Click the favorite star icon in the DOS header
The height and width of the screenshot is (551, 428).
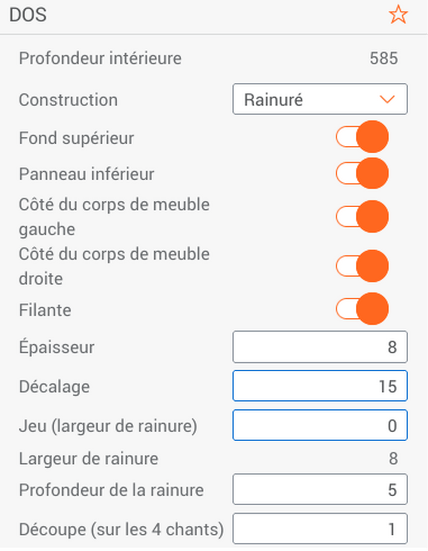coord(398,16)
